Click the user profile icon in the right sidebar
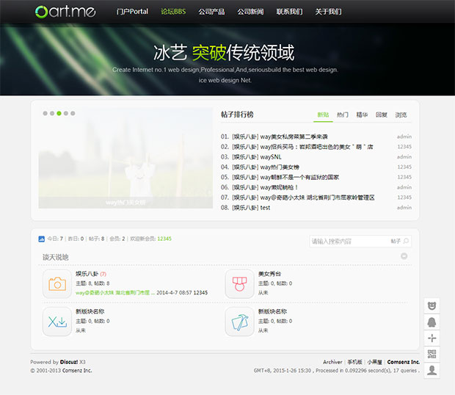The image size is (455, 395). tap(432, 370)
